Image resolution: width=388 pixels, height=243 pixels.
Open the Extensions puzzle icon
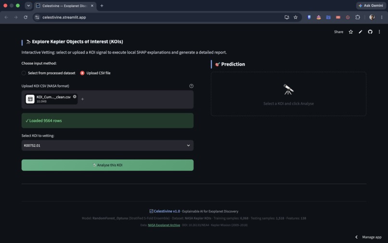[358, 17]
